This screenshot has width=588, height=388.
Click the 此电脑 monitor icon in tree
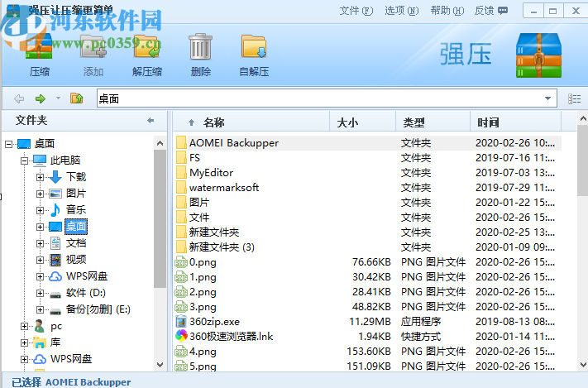click(x=40, y=160)
